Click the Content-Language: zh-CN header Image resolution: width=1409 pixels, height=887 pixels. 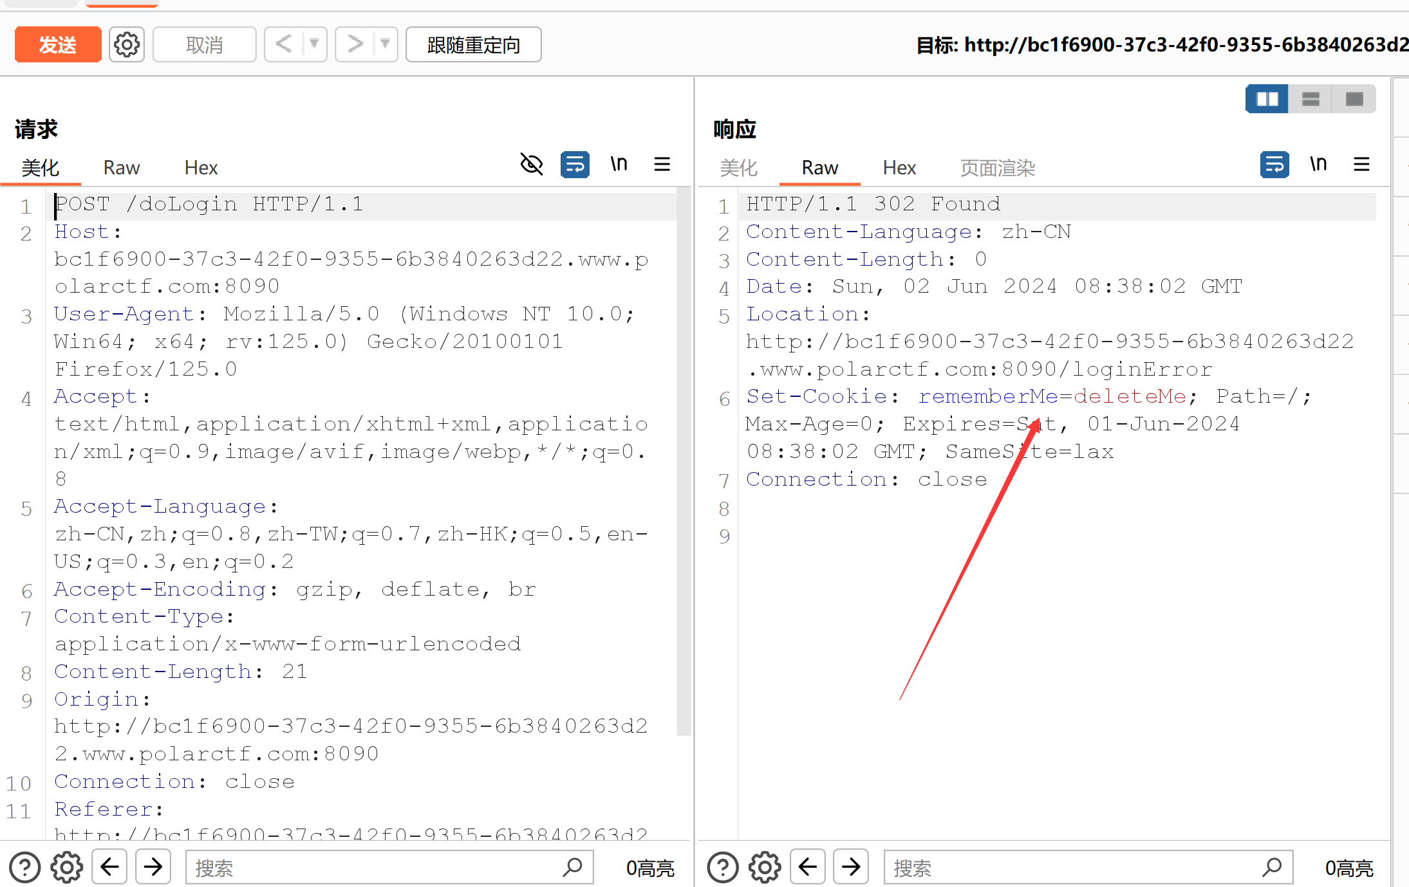click(x=908, y=232)
